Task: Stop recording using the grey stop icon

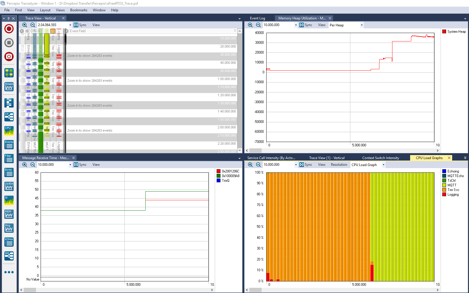Action: tap(9, 43)
